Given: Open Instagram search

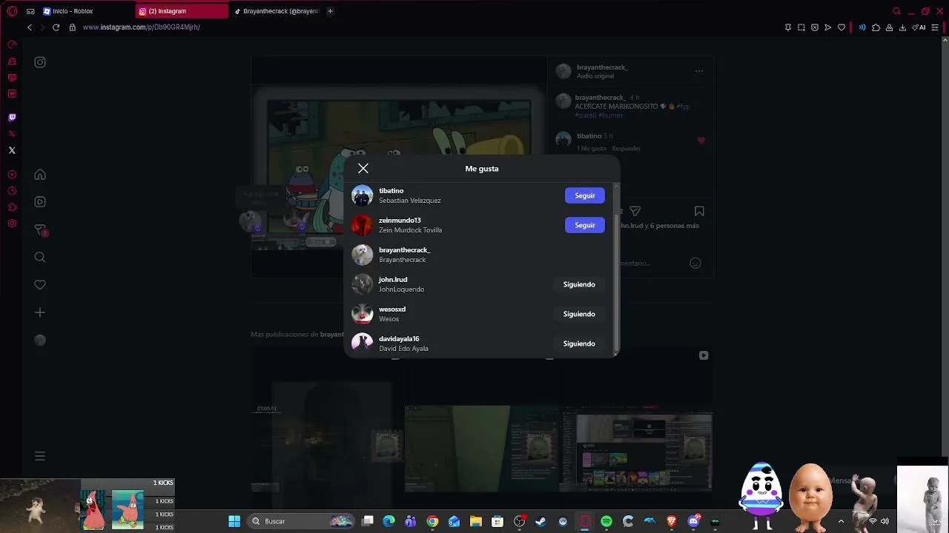Looking at the screenshot, I should point(40,257).
